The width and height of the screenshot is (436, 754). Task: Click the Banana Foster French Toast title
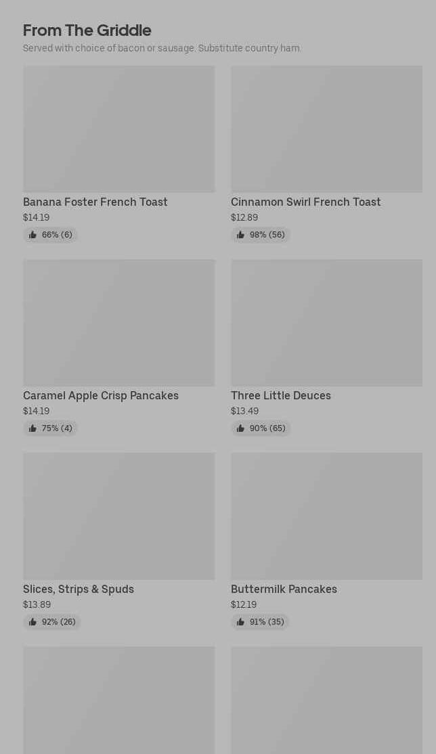(95, 202)
